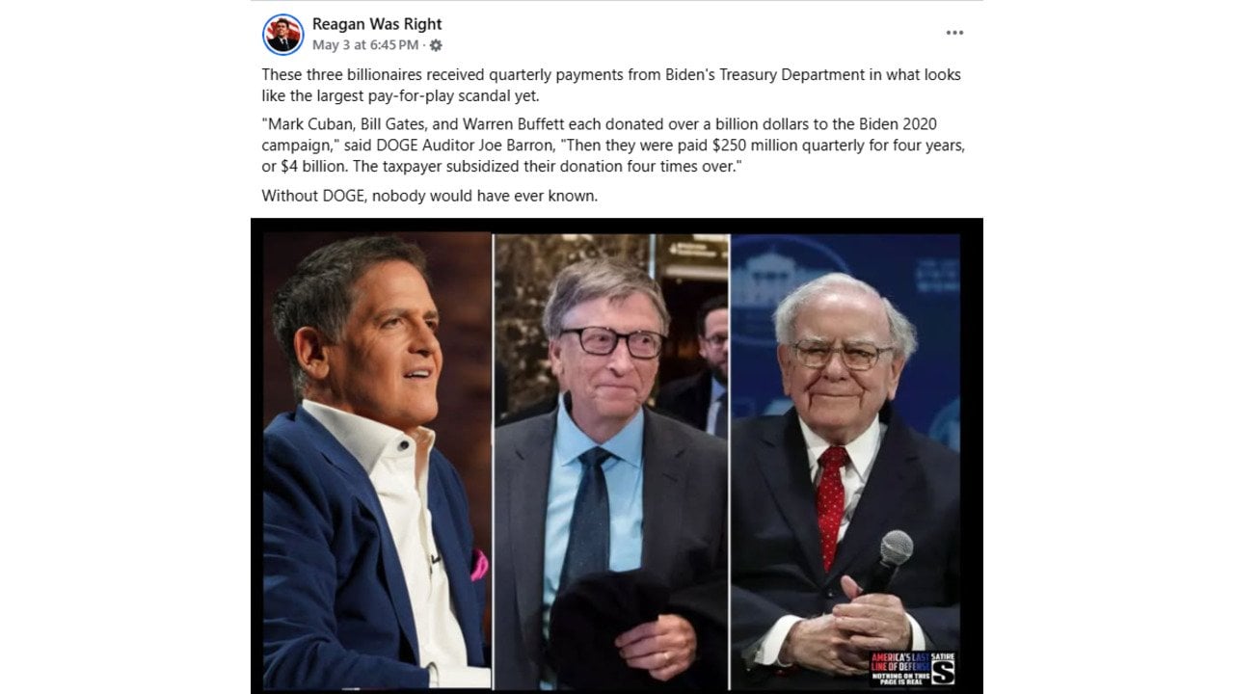Open photo of man in light-blue shirt
This screenshot has height=694, width=1234.
(611, 460)
